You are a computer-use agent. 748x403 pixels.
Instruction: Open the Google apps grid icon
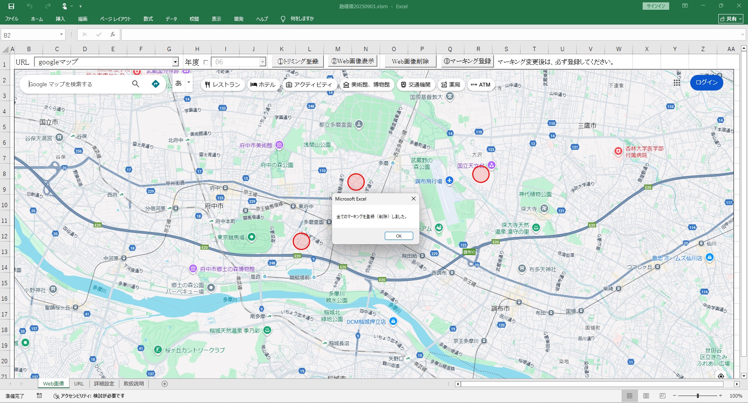coord(677,83)
